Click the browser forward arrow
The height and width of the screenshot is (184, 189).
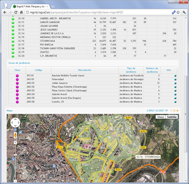[10, 12]
